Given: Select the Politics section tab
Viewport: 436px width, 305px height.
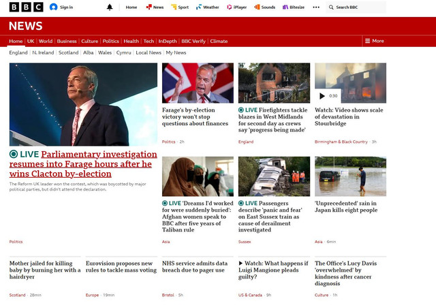Looking at the screenshot, I should 110,41.
